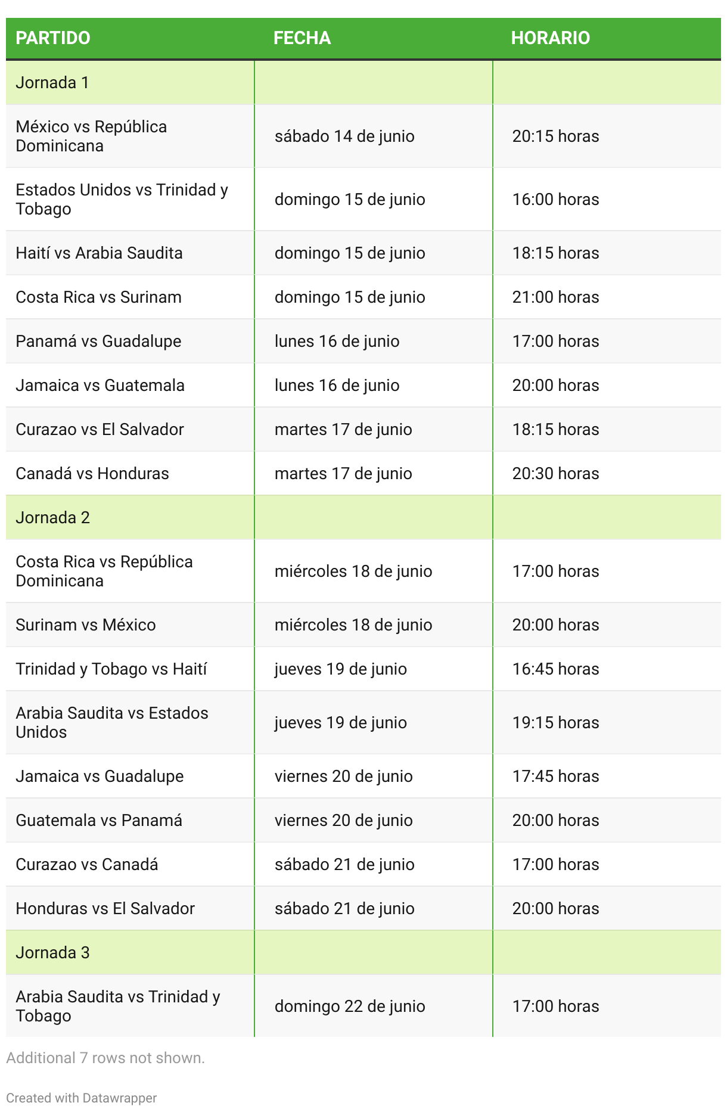Screen dimensions: 727x1112
Task: Click the Costa Rica vs Surinam match
Action: pos(98,297)
